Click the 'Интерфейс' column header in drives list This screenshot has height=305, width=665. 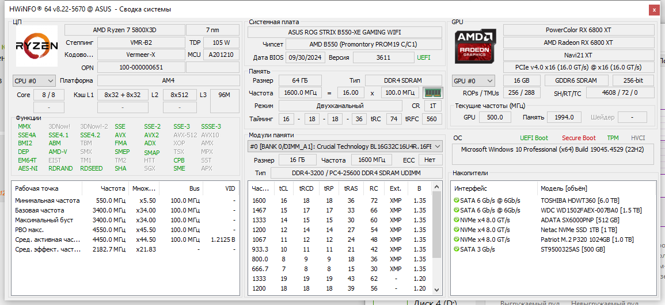pos(493,188)
